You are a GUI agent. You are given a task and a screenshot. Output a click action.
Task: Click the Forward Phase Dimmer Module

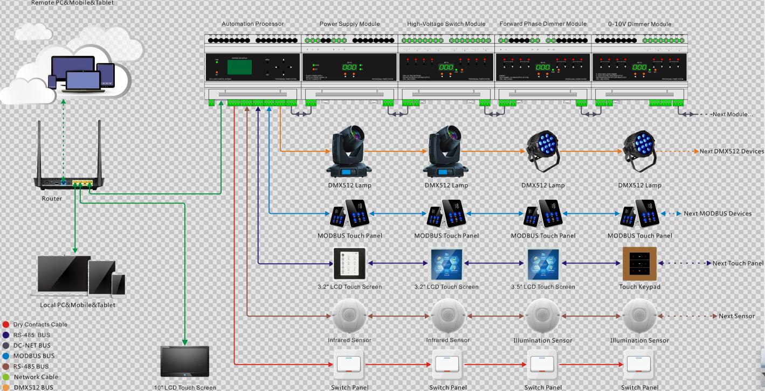(x=543, y=69)
